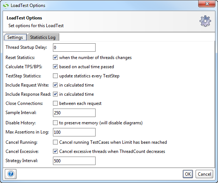Enable Cancel Running TestCases checkbox
Viewport: 218px width, 183px height.
56,142
